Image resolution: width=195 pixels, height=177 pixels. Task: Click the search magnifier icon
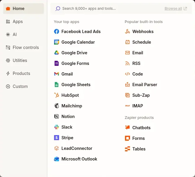58,9
